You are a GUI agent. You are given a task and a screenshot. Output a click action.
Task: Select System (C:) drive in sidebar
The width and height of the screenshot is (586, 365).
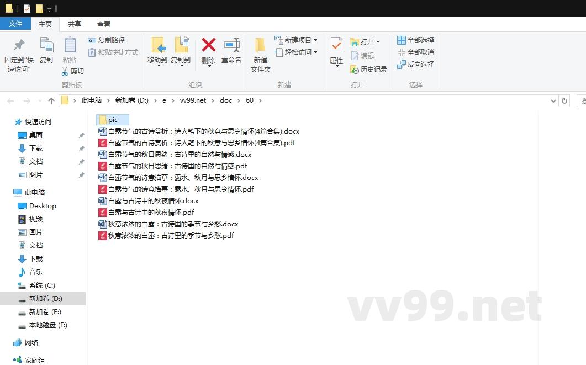click(x=42, y=285)
